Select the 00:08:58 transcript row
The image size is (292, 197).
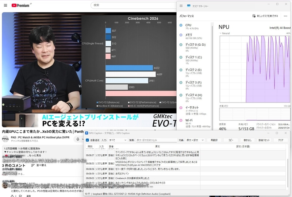185,169
